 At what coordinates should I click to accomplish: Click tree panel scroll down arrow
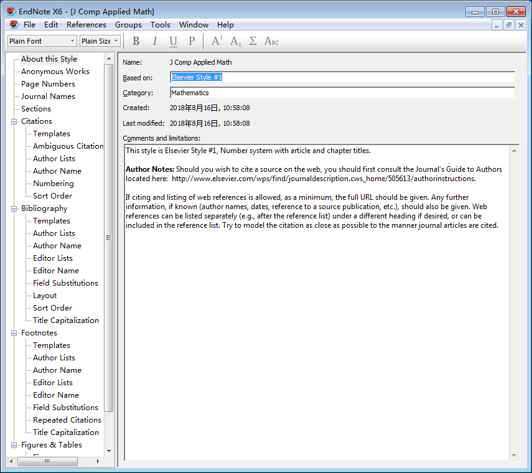(x=109, y=451)
